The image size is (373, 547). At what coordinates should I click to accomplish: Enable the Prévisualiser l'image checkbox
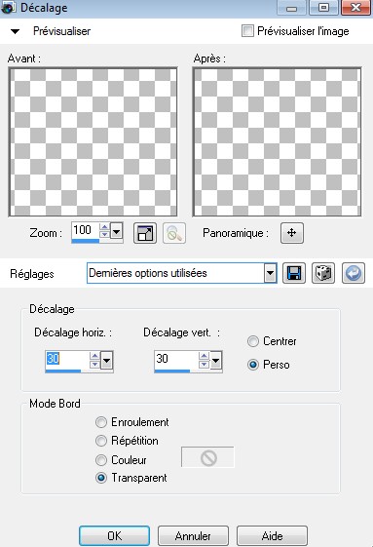point(247,30)
